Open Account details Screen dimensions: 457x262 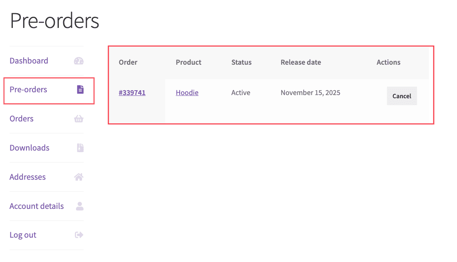click(37, 206)
